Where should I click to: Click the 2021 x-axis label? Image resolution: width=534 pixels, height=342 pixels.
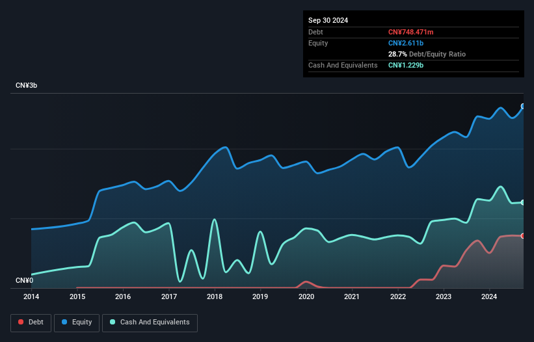pyautogui.click(x=352, y=296)
